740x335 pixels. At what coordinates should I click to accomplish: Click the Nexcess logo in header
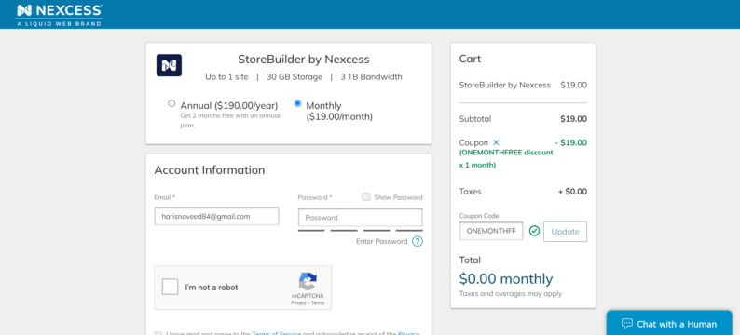tap(59, 15)
